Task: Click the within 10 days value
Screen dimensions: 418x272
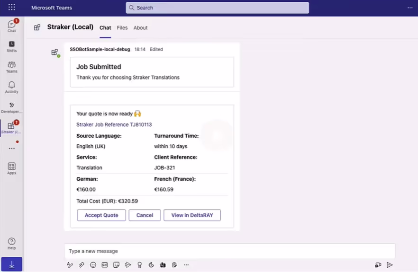Action: click(x=171, y=146)
